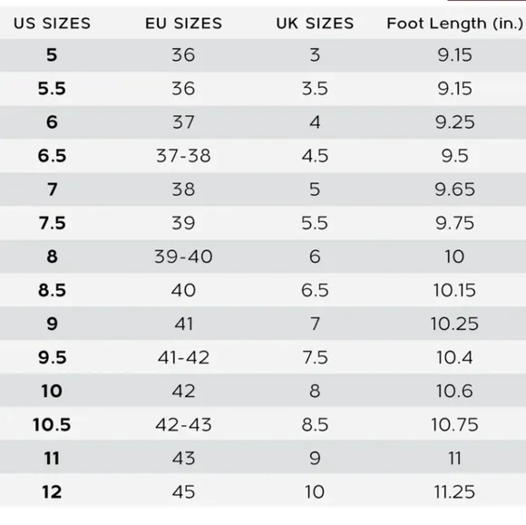Viewport: 526px width, 525px height.
Task: Select US size 6.5 row label
Action: click(x=52, y=156)
